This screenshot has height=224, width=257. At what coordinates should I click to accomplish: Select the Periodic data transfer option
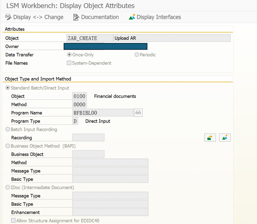coord(137,55)
